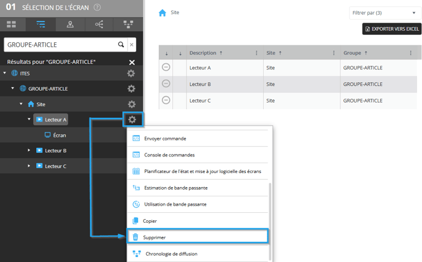This screenshot has height=262, width=422.
Task: Collapse the GROUPE-ARTICLE tree node
Action: coord(13,88)
